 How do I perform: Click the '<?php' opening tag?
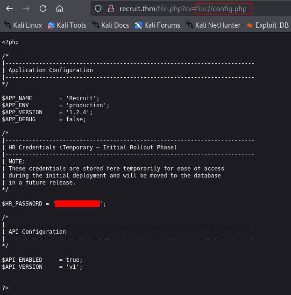click(10, 42)
